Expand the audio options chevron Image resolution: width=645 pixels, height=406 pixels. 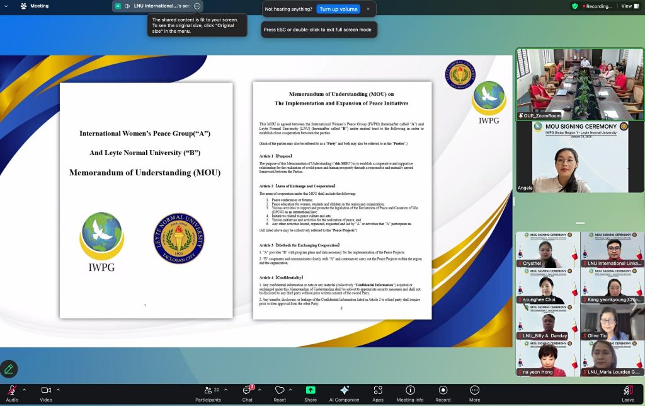(25, 390)
